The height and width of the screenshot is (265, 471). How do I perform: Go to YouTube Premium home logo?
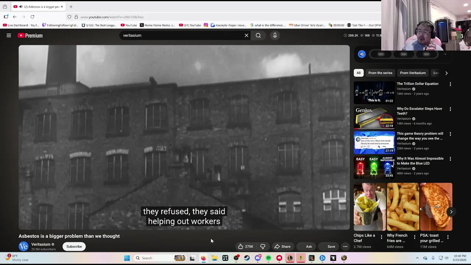[x=30, y=35]
